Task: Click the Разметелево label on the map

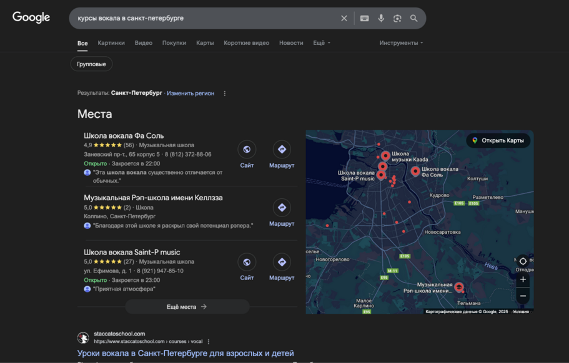Action: 488,198
